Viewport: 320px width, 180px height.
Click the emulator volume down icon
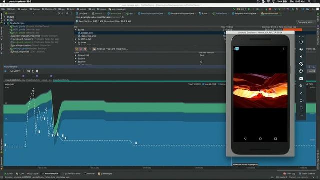tap(301, 57)
